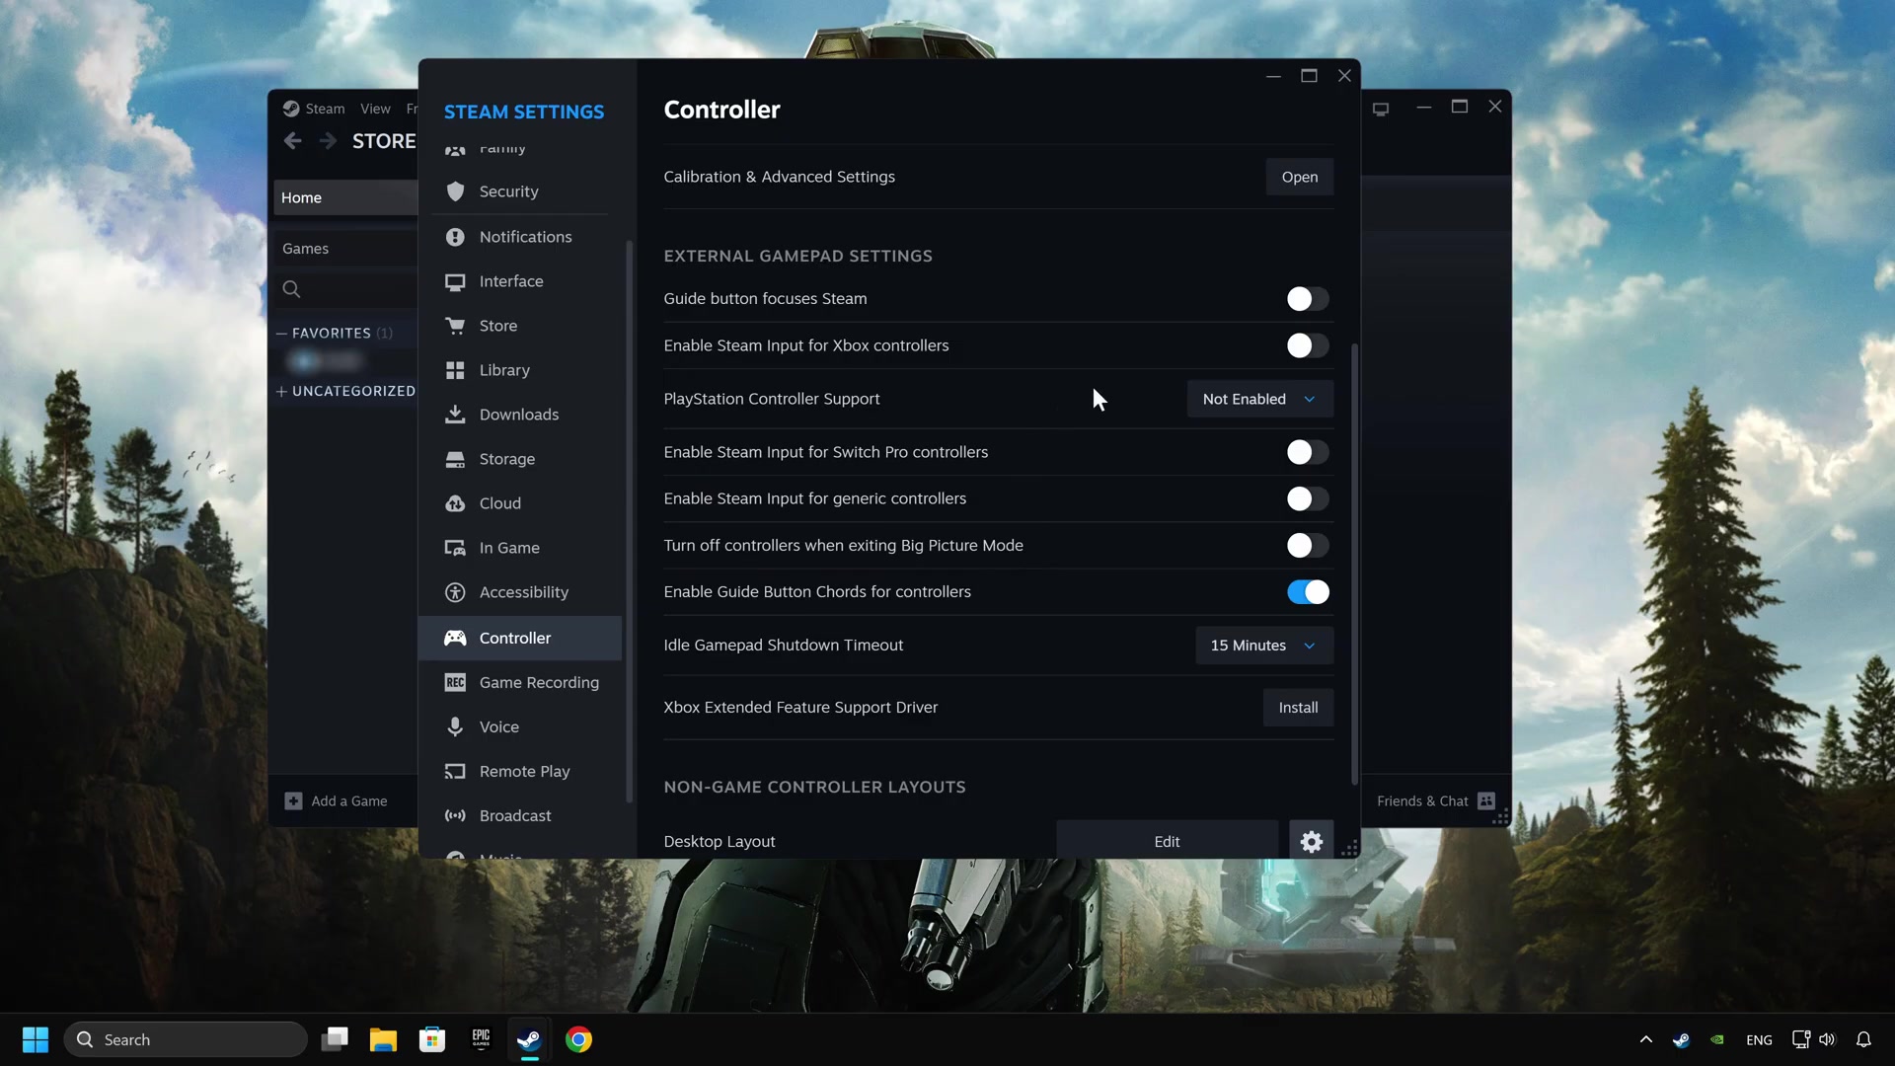
Task: Click Add a Game link
Action: pyautogui.click(x=348, y=800)
